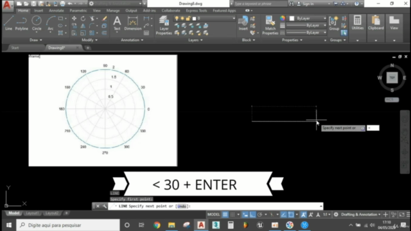The height and width of the screenshot is (231, 411).
Task: Toggle snap mode in status bar
Action: pyautogui.click(x=232, y=214)
